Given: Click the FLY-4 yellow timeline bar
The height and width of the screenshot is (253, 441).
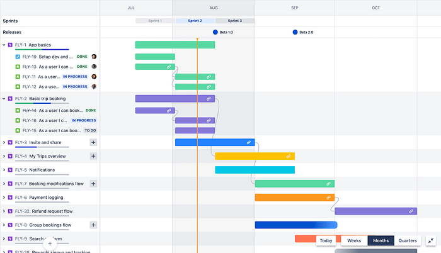Looking at the screenshot, I should pyautogui.click(x=255, y=156).
